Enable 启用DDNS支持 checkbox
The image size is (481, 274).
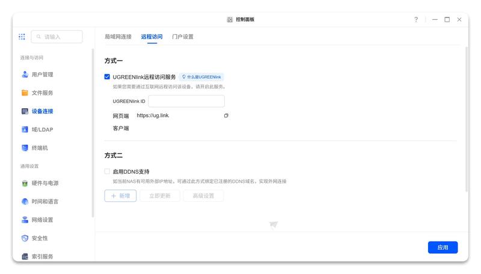point(107,171)
